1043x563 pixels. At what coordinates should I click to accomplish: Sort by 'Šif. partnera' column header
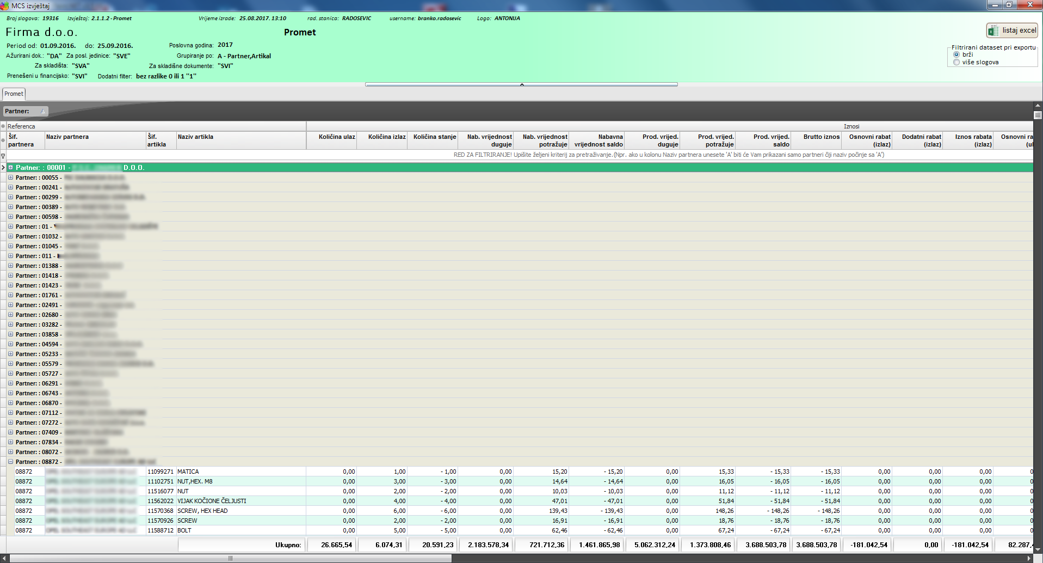click(x=25, y=140)
